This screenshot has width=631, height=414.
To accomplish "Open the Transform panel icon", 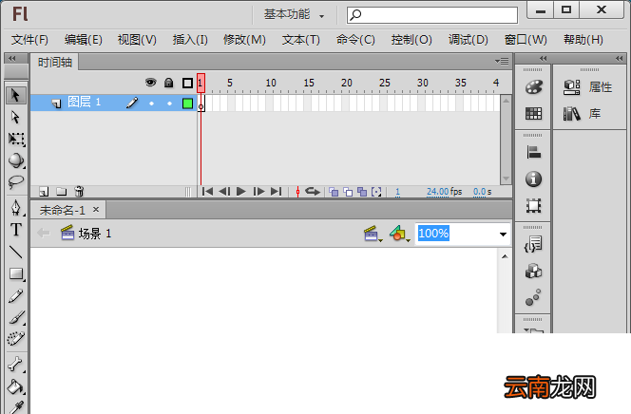I will [x=534, y=206].
